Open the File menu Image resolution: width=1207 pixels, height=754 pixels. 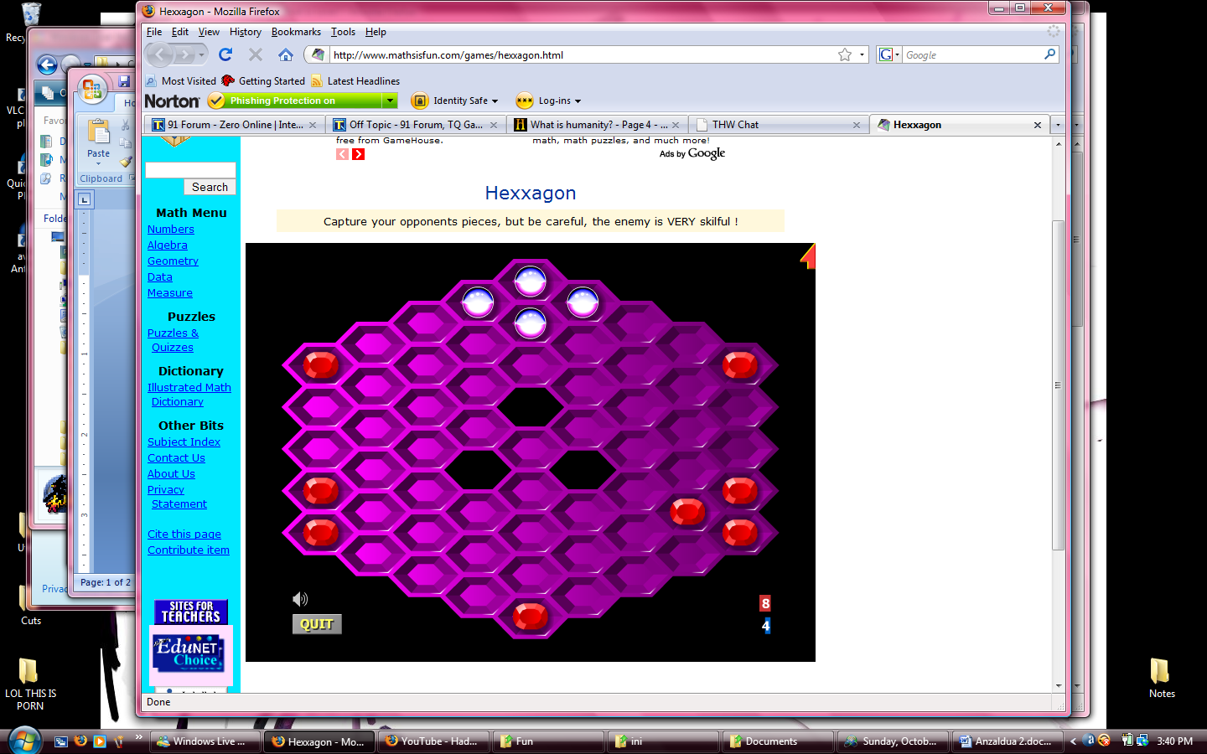pos(154,32)
